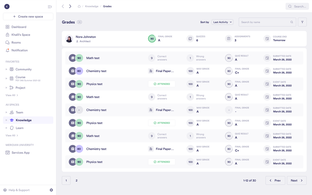Image resolution: width=312 pixels, height=195 pixels.
Task: Open settings gear icon
Action: tap(51, 190)
